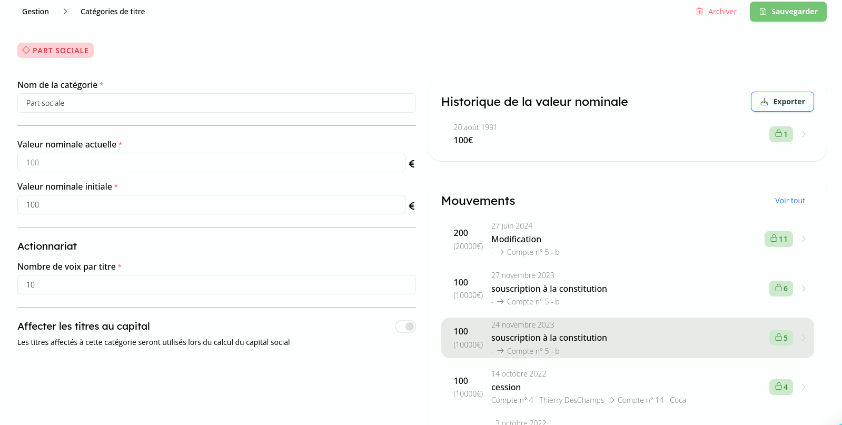Click the lock badge numbered 6

[x=781, y=289]
